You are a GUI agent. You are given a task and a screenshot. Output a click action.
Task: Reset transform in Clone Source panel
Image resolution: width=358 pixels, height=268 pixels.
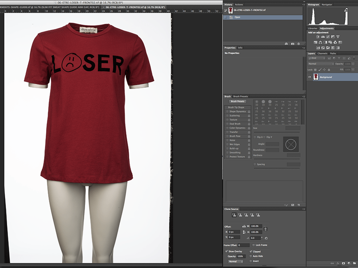pos(266,238)
